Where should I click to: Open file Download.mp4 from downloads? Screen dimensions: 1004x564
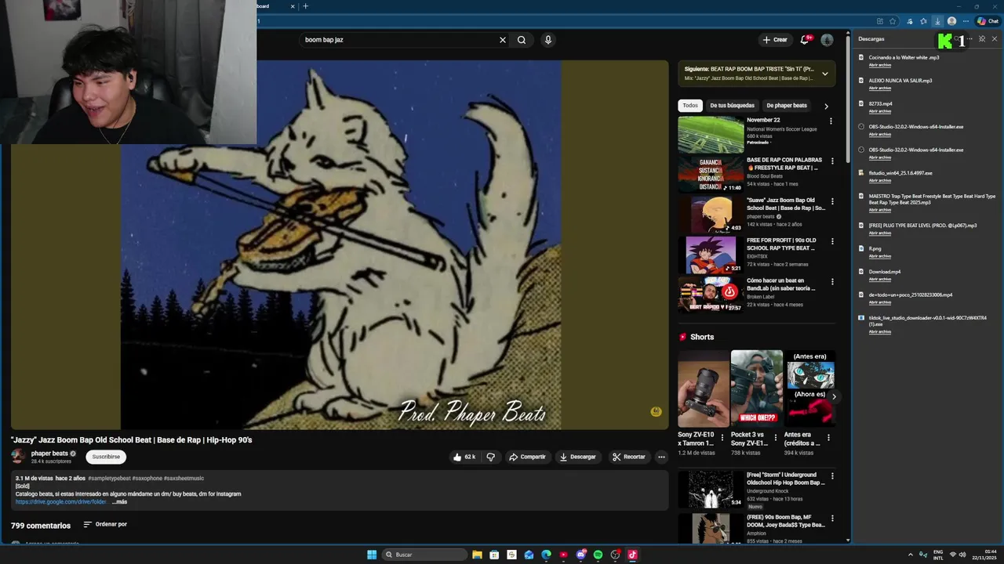885,272
